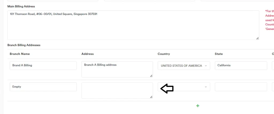Click into the Main Billing Address text area
The width and height of the screenshot is (274, 114).
coord(133,25)
